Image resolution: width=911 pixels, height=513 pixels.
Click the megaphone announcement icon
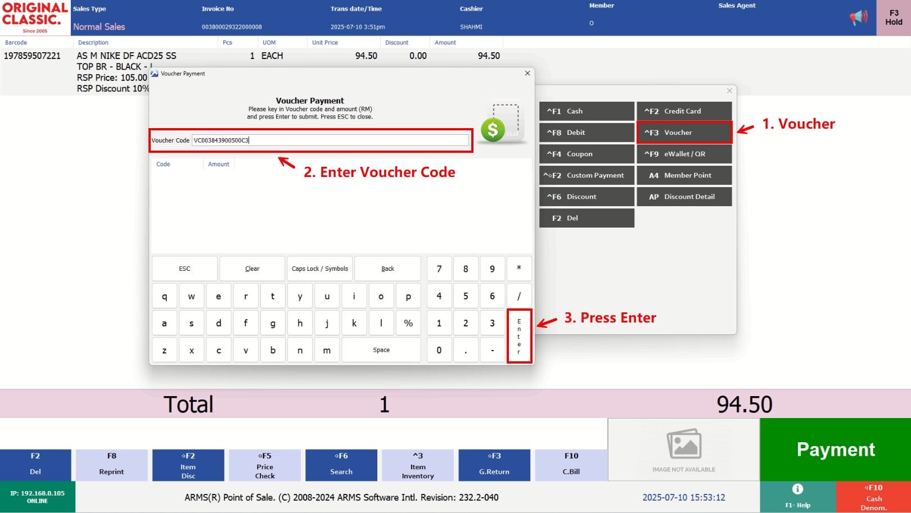(x=858, y=17)
